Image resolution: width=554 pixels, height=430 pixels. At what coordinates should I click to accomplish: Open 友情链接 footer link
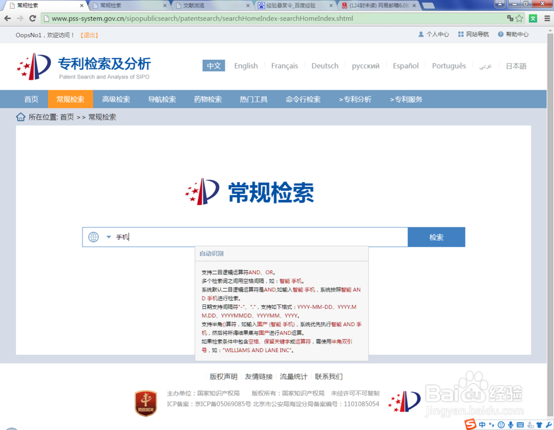(x=259, y=377)
